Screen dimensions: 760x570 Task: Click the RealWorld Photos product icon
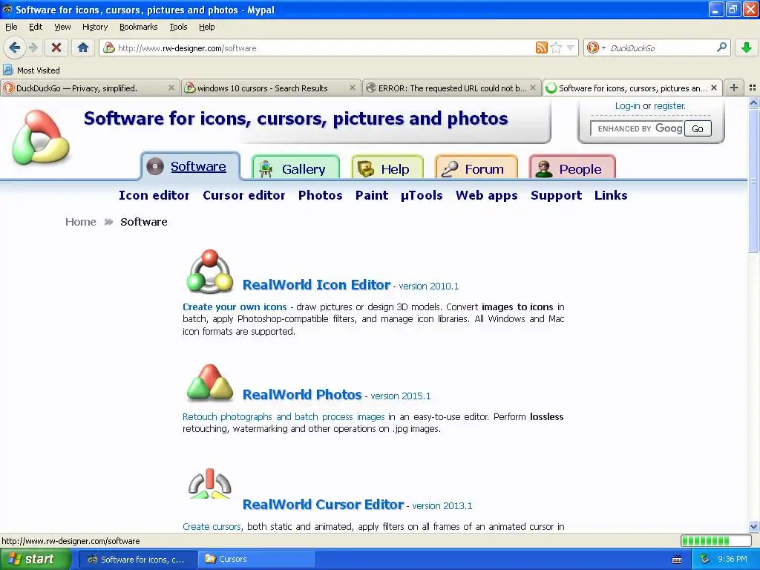(210, 382)
